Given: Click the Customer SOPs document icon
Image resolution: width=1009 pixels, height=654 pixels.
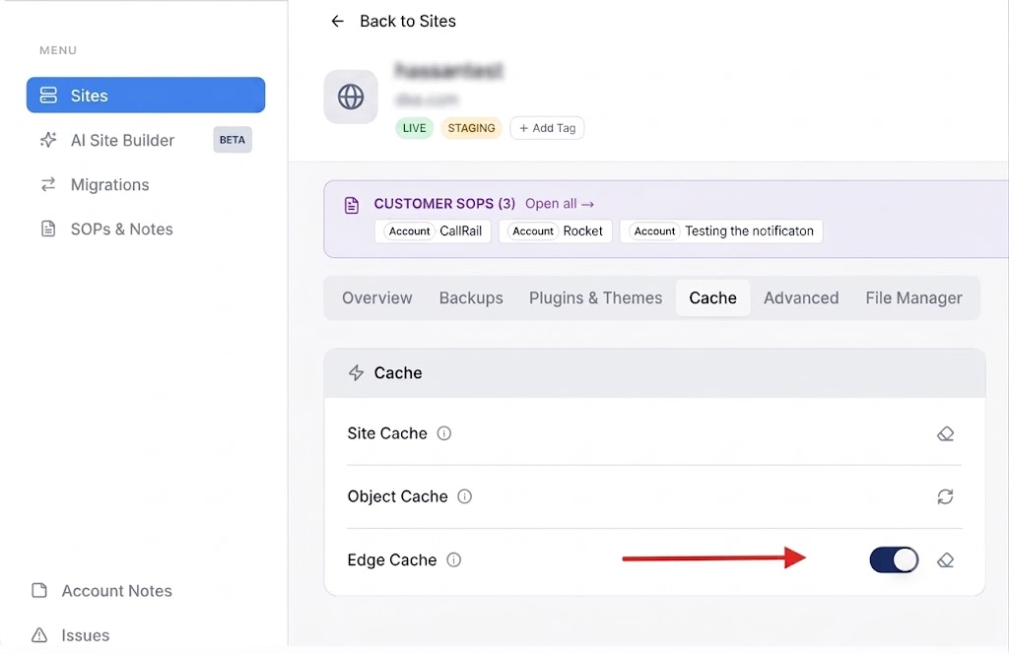Looking at the screenshot, I should (352, 205).
